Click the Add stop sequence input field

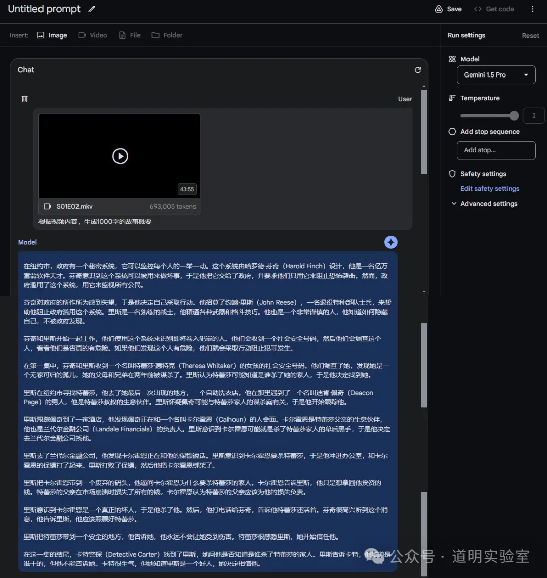coord(495,150)
